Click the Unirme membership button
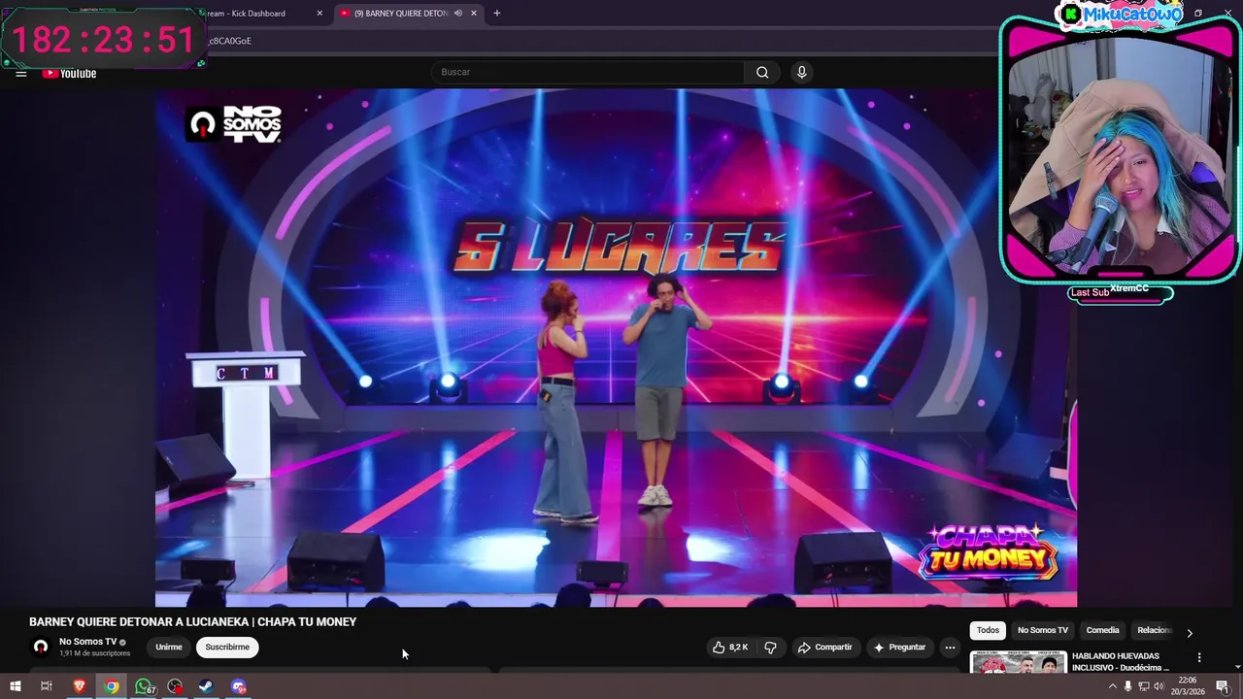Image resolution: width=1243 pixels, height=699 pixels. pos(169,647)
